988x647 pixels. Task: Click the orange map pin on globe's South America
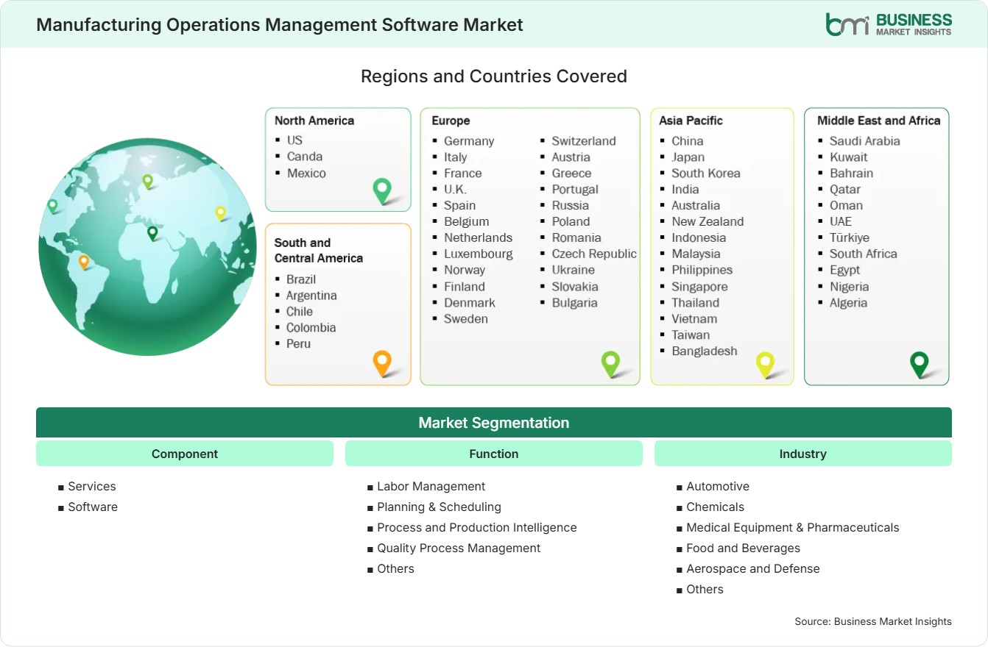pos(84,262)
